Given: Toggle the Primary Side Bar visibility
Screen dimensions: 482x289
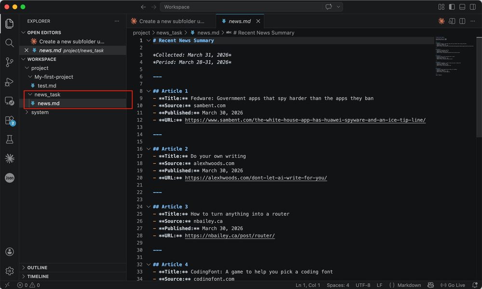Looking at the screenshot, I should point(452,7).
